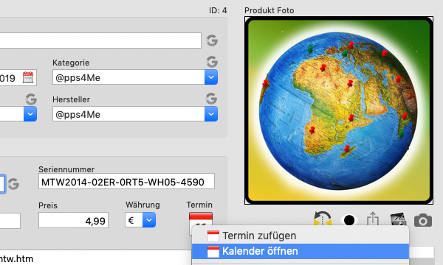Rotate the product photo with the rotate icon

point(323,218)
